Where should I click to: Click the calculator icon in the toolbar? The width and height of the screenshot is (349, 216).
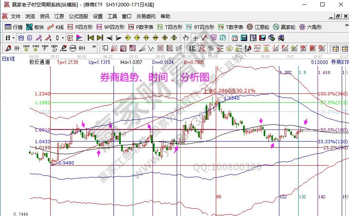pos(244,38)
